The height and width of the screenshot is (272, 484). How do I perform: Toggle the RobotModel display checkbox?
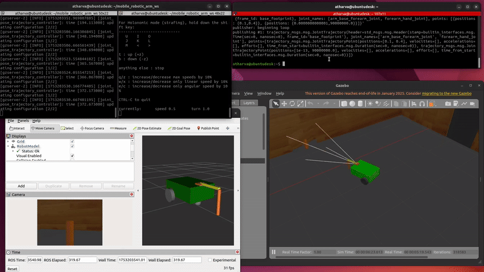click(72, 146)
